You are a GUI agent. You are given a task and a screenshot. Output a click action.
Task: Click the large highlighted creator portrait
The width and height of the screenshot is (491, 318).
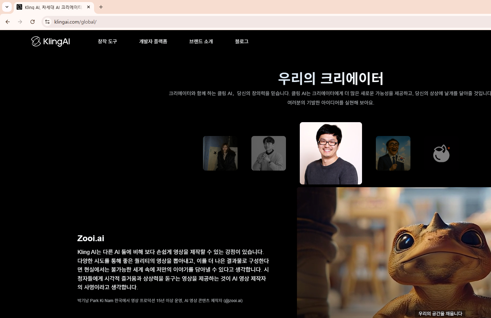tap(331, 153)
